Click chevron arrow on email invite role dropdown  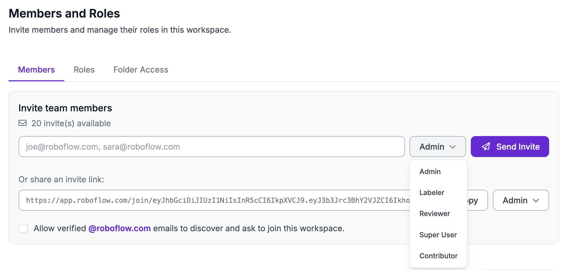pyautogui.click(x=453, y=147)
